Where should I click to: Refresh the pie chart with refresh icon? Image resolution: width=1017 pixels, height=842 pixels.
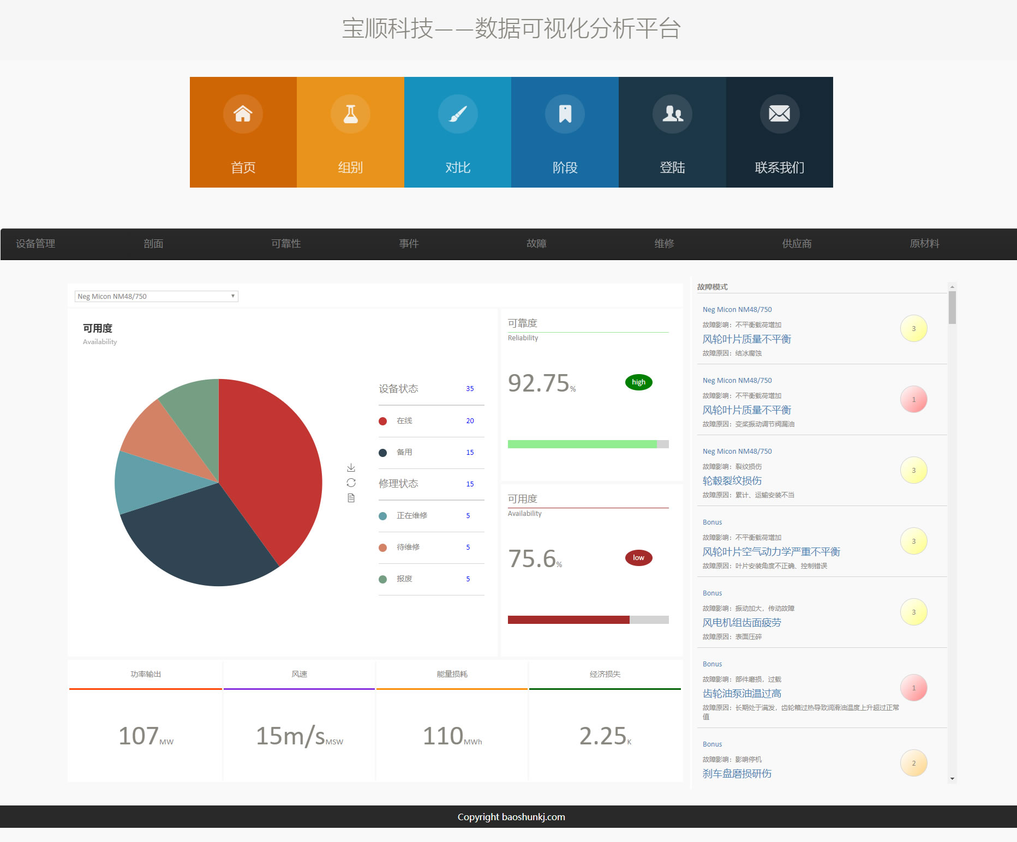tap(351, 482)
